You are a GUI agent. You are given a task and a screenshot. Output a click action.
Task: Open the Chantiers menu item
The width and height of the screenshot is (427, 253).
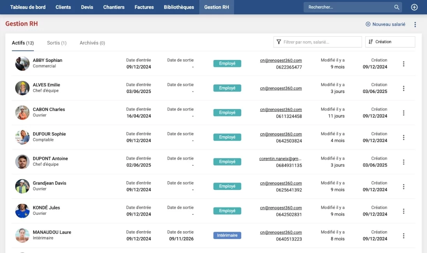tap(114, 7)
